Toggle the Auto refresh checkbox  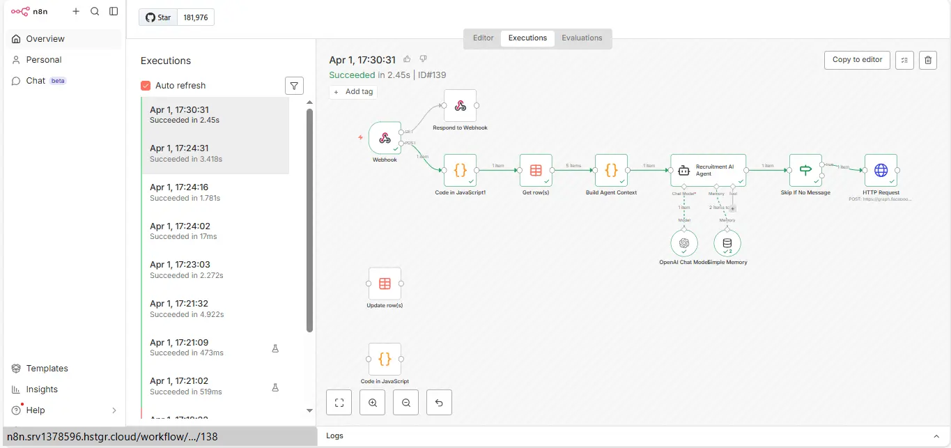coord(144,85)
